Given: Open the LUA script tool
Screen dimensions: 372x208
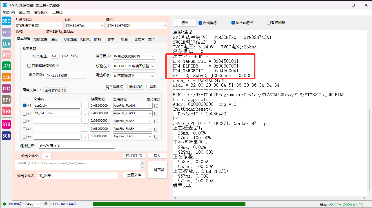Looking at the screenshot, I should (6, 44).
